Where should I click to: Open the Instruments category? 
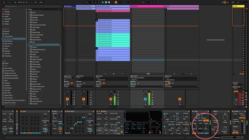coord(9,36)
